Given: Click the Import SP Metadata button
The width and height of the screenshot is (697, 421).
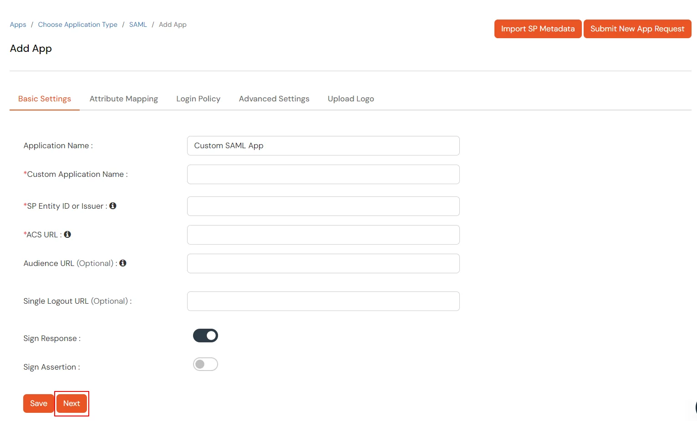Looking at the screenshot, I should click(x=537, y=29).
